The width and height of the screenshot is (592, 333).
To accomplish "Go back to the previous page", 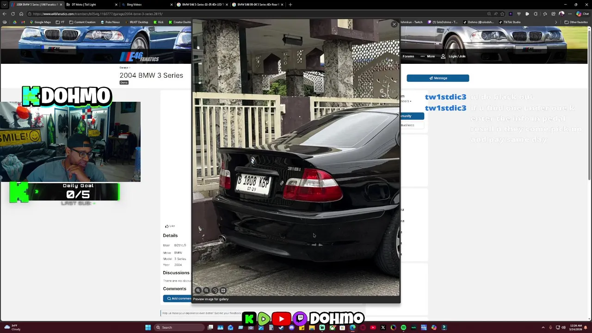I will pyautogui.click(x=5, y=14).
